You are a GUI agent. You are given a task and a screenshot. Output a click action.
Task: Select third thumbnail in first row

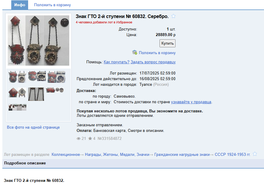point(57,77)
